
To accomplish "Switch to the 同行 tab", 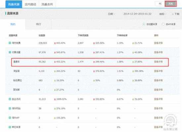I will point(38,24).
